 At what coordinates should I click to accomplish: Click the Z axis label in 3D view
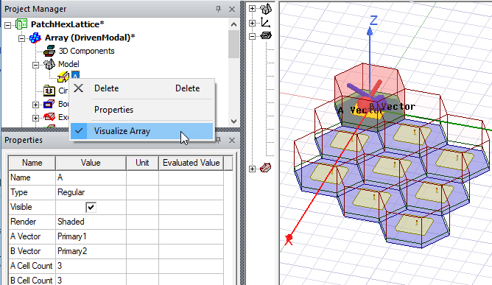click(373, 21)
